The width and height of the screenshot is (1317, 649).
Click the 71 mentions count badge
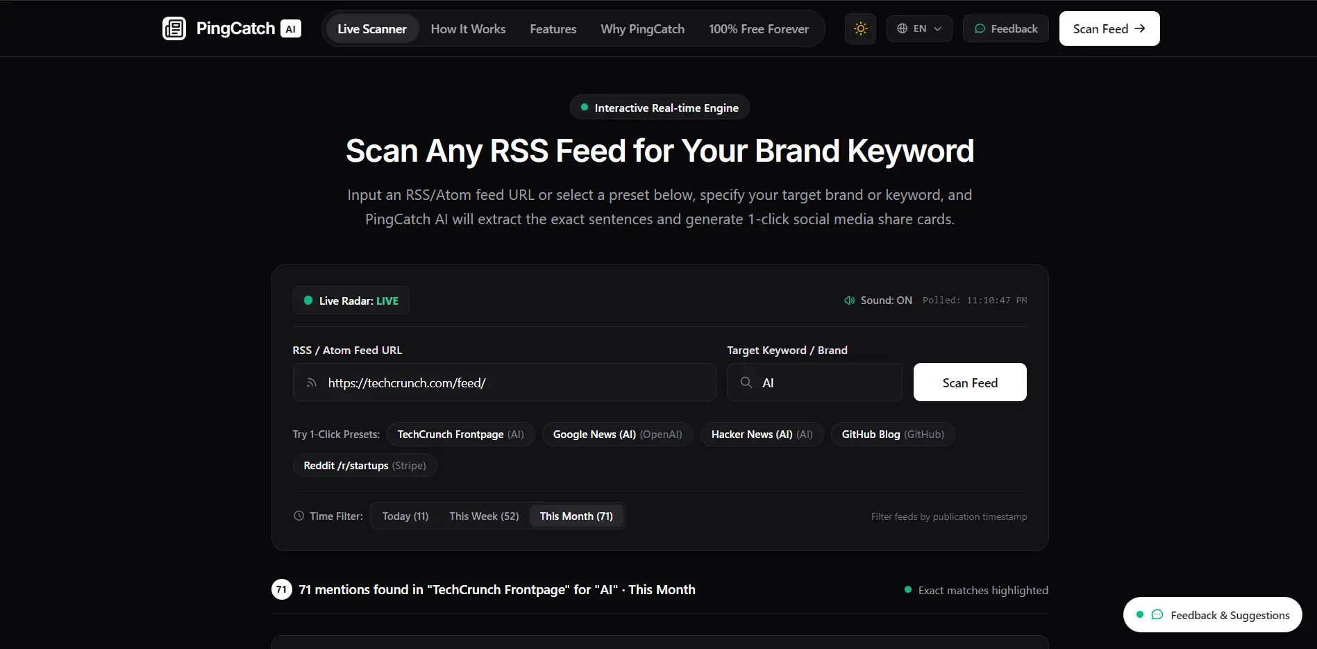pos(282,589)
